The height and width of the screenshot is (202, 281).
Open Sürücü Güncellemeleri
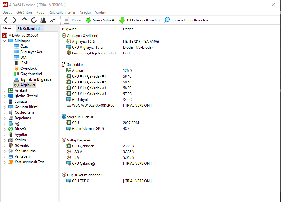186,20
